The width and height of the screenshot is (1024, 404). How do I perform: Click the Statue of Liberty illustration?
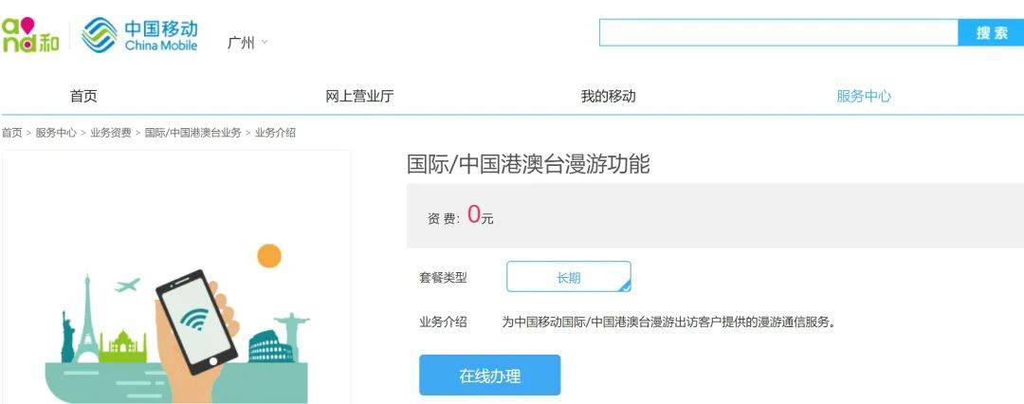point(66,335)
